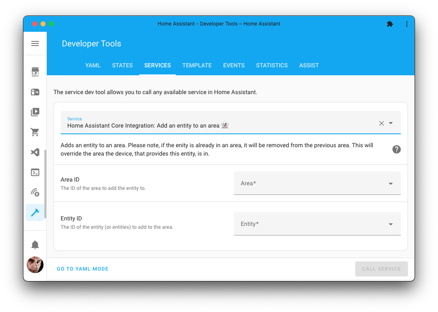Viewport: 438px width, 312px height.
Task: Open the notifications bell
Action: (x=35, y=244)
